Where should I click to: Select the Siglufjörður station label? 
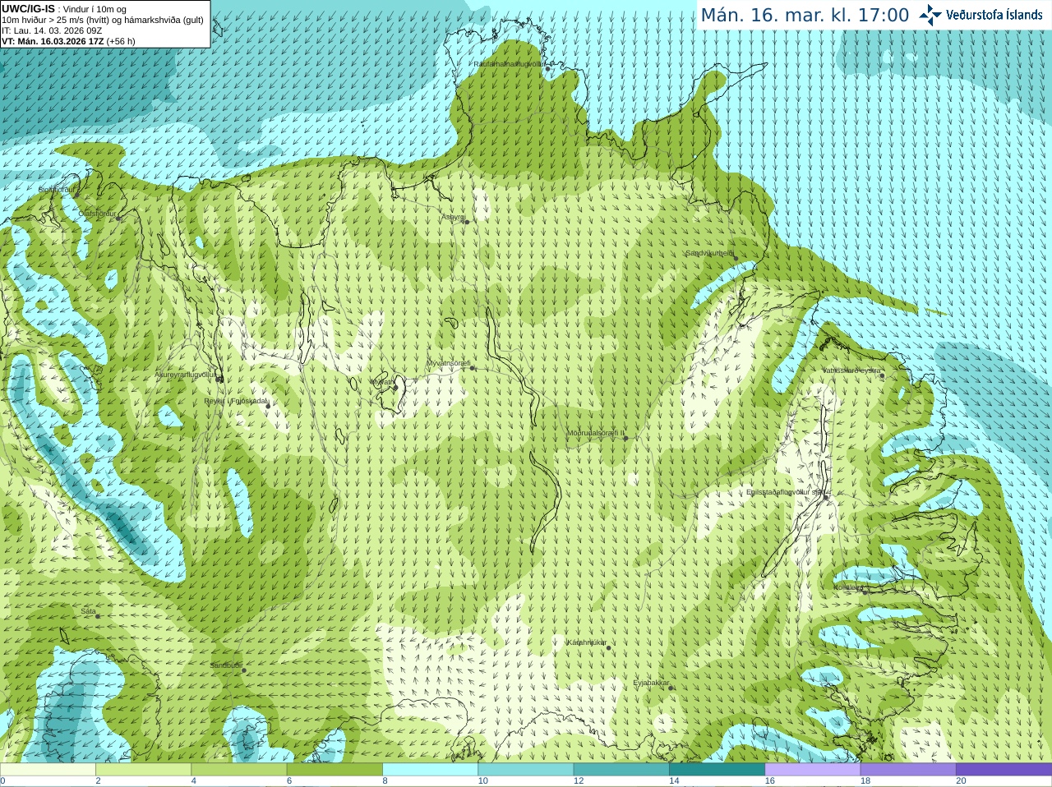click(57, 190)
